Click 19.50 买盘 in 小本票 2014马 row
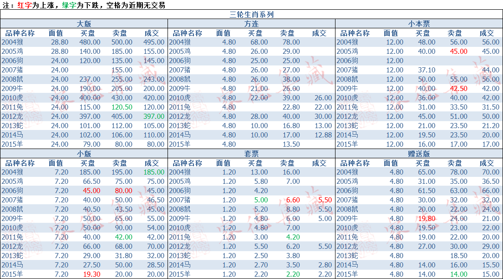 tap(426, 135)
